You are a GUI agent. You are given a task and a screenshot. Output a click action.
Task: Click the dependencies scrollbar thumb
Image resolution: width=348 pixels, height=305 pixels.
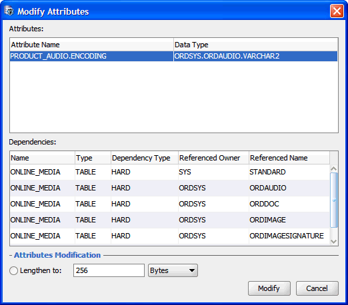click(x=334, y=200)
